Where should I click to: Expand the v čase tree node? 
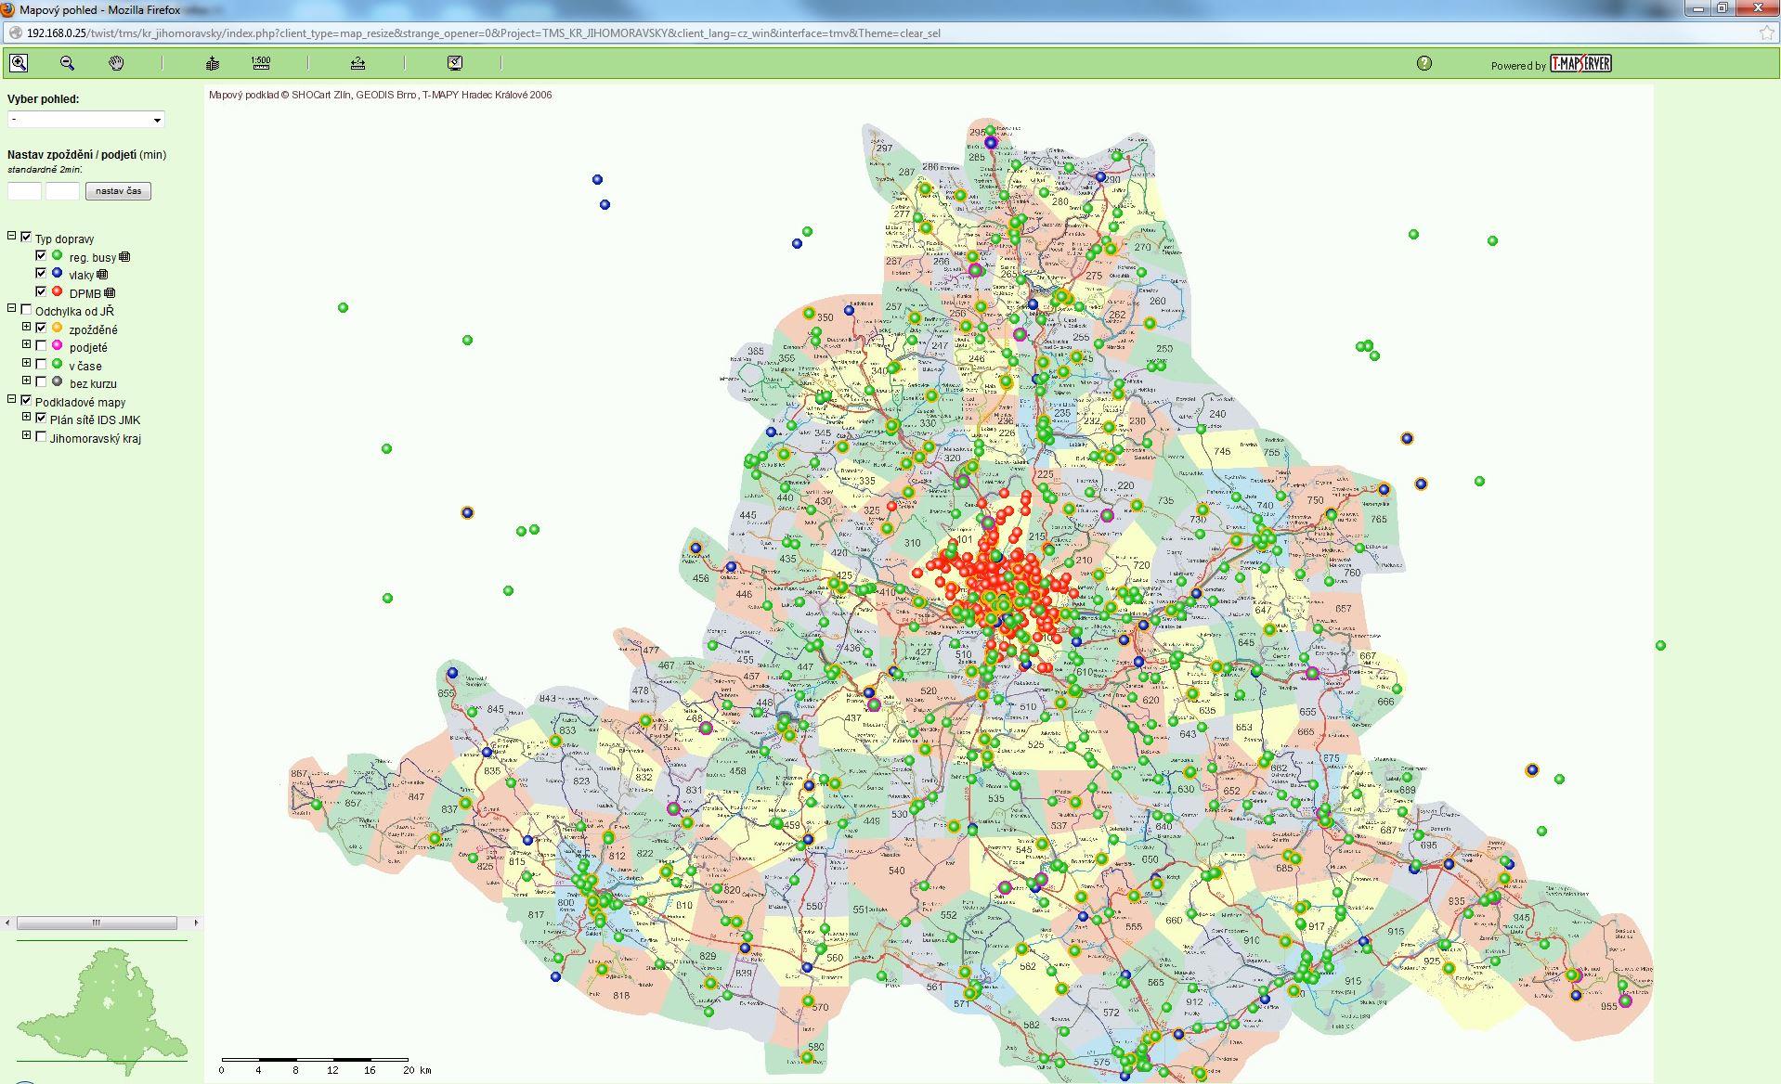(27, 363)
